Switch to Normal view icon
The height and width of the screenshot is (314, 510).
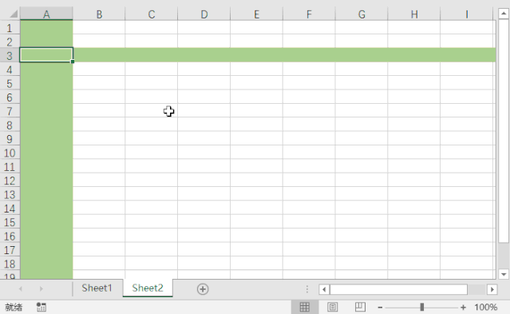click(x=304, y=307)
